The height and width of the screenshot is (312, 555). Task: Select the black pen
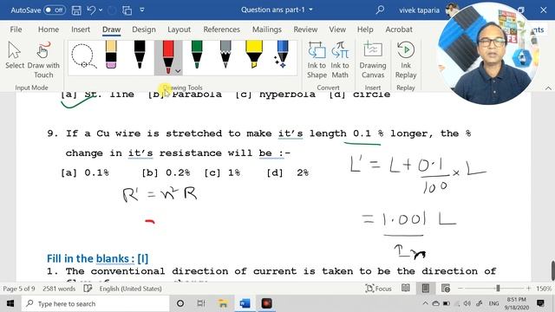(140, 55)
